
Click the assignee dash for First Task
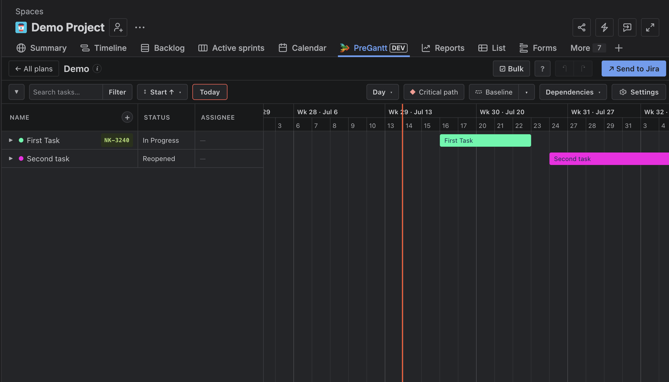[x=203, y=140]
